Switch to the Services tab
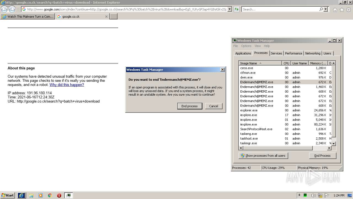Screen dimensions: 353x199 [x=276, y=53]
